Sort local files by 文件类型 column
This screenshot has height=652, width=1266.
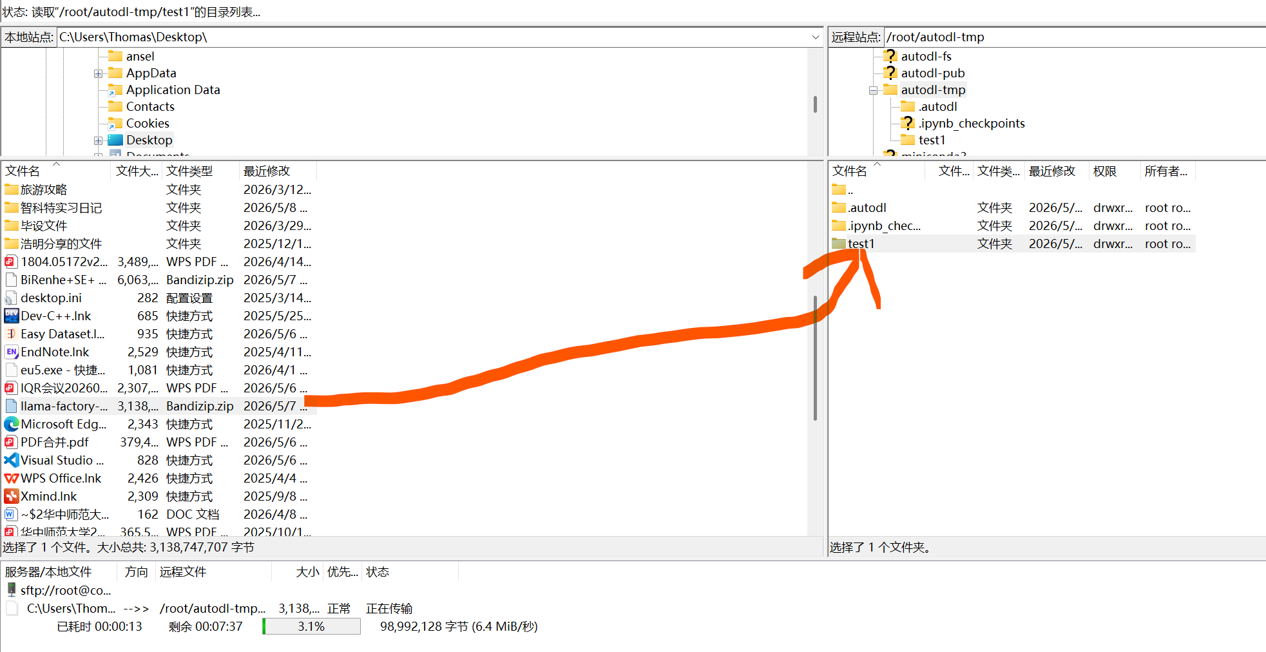point(200,171)
